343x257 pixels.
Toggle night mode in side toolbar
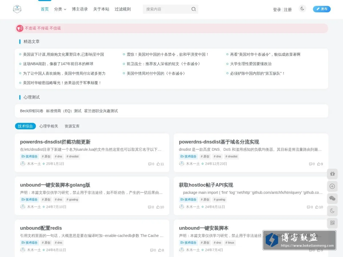[x=332, y=211]
